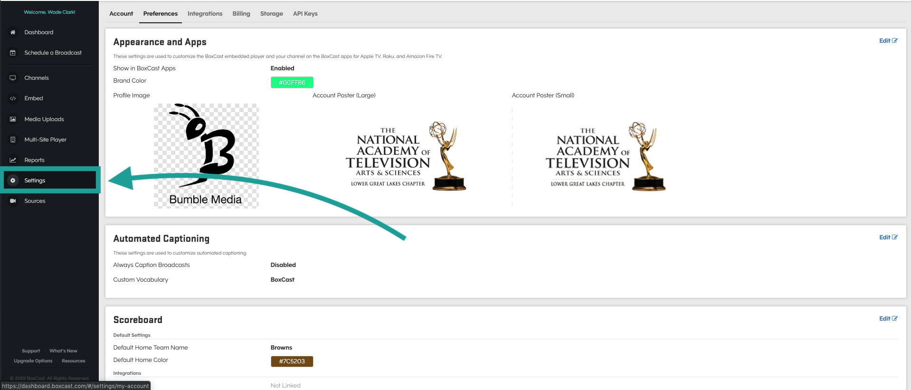This screenshot has width=911, height=390.
Task: Click the Bumble Media profile image
Action: tap(206, 156)
